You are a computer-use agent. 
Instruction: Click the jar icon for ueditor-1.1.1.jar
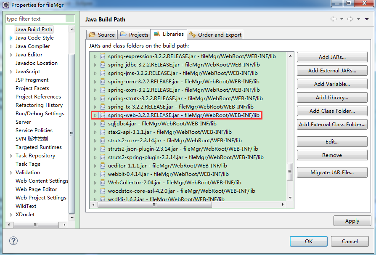tap(103, 166)
